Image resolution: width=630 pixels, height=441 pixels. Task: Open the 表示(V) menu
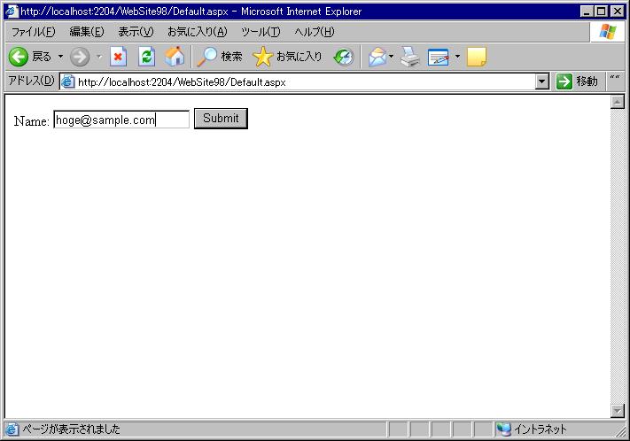(x=136, y=32)
